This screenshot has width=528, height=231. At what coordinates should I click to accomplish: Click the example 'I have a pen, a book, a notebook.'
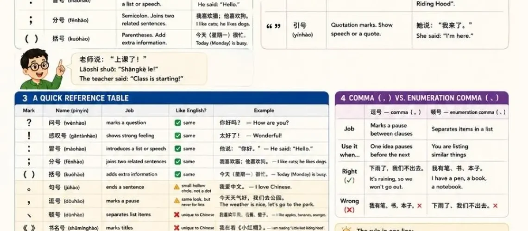pos(459,182)
